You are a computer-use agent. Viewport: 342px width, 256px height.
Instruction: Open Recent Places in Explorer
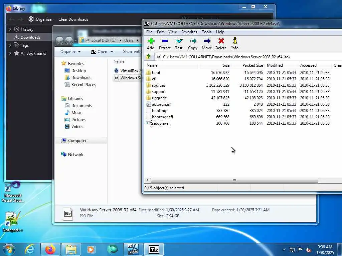pos(83,84)
